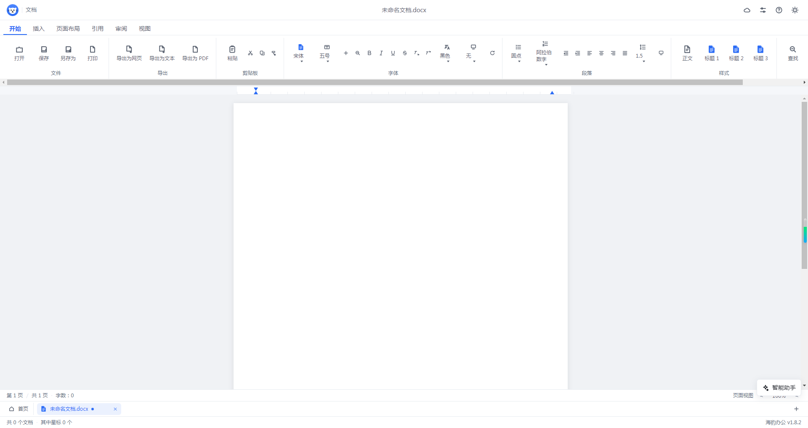808x428 pixels.
Task: Cut selection with scissors icon
Action: point(250,53)
